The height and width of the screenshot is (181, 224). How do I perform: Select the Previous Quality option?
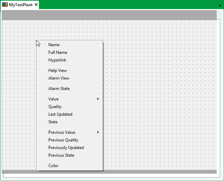coord(63,140)
